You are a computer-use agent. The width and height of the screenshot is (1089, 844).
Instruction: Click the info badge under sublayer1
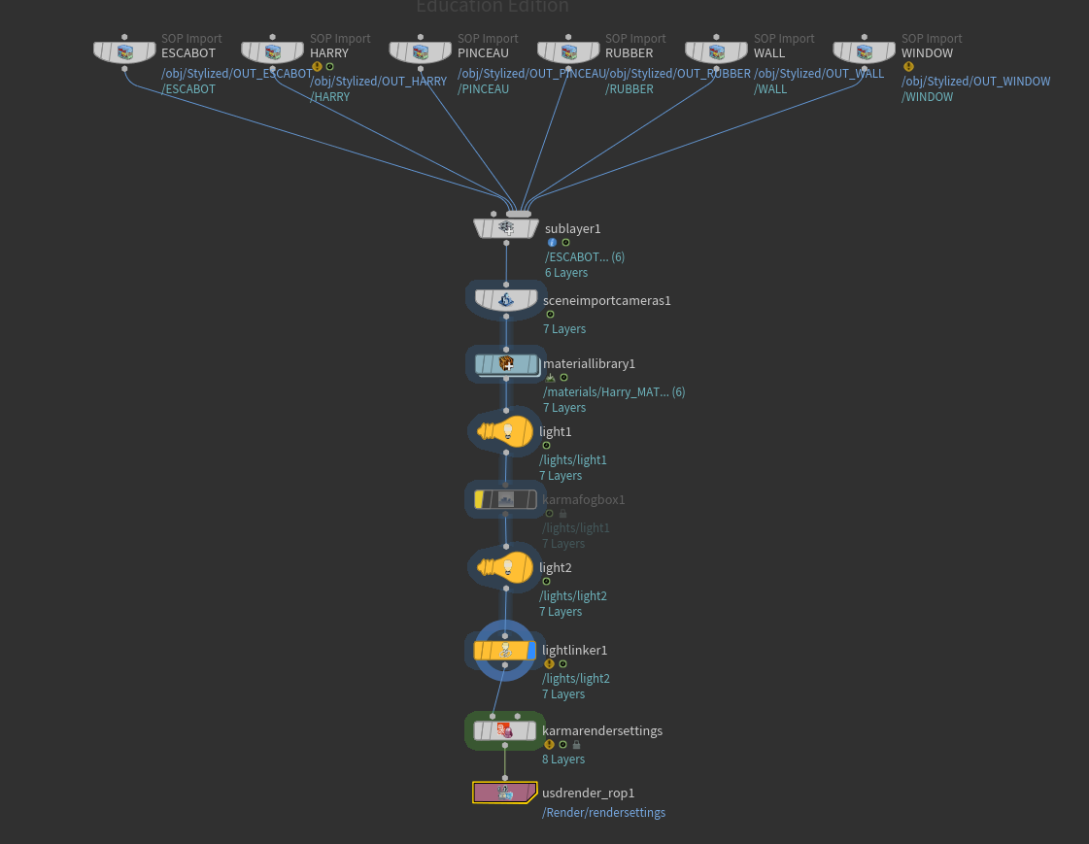(x=552, y=242)
